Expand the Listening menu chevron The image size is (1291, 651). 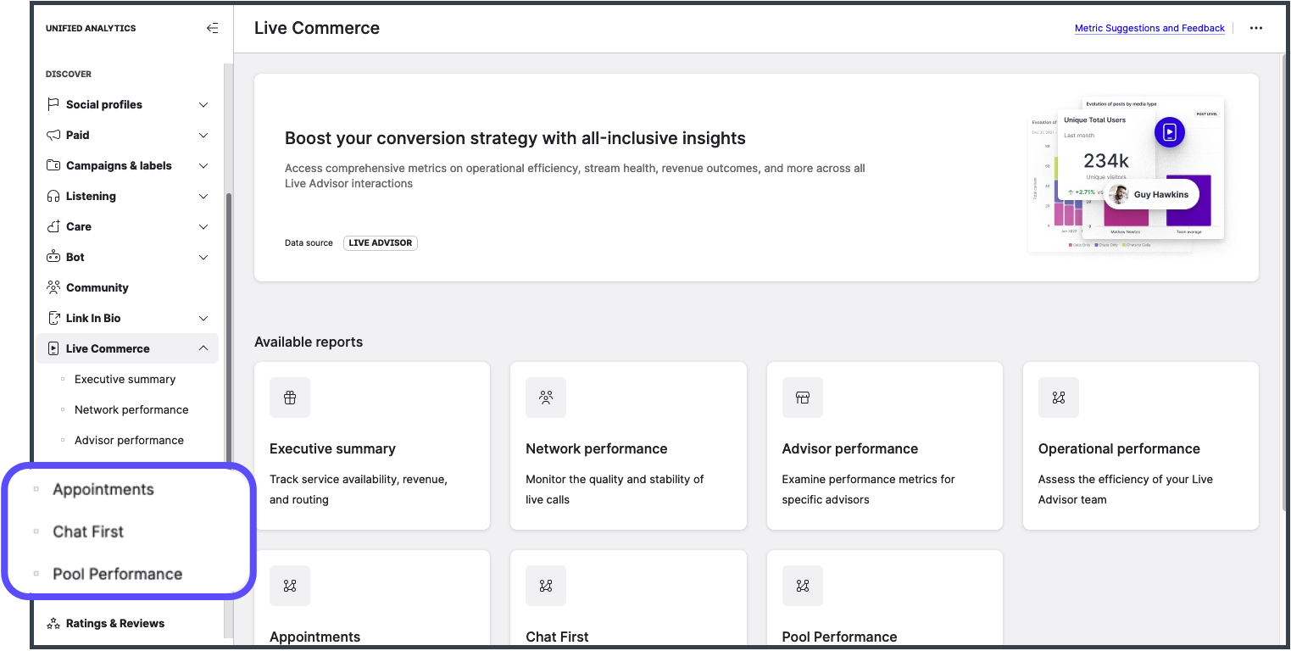(x=203, y=196)
